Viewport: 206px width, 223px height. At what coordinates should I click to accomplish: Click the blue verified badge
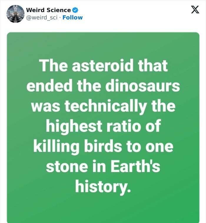(75, 10)
